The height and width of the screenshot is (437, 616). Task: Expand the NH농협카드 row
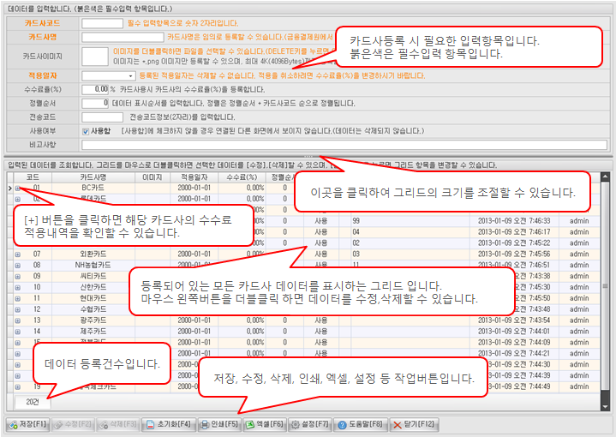click(x=18, y=266)
